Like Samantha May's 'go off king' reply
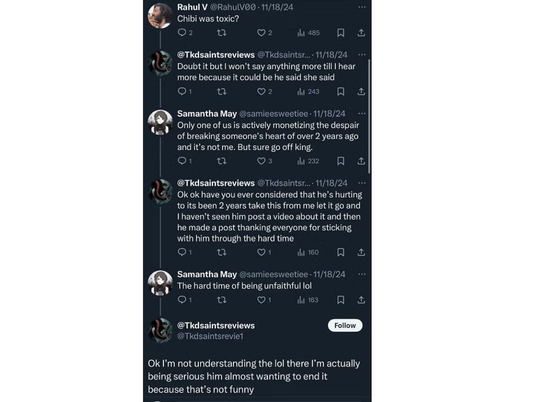 click(262, 161)
